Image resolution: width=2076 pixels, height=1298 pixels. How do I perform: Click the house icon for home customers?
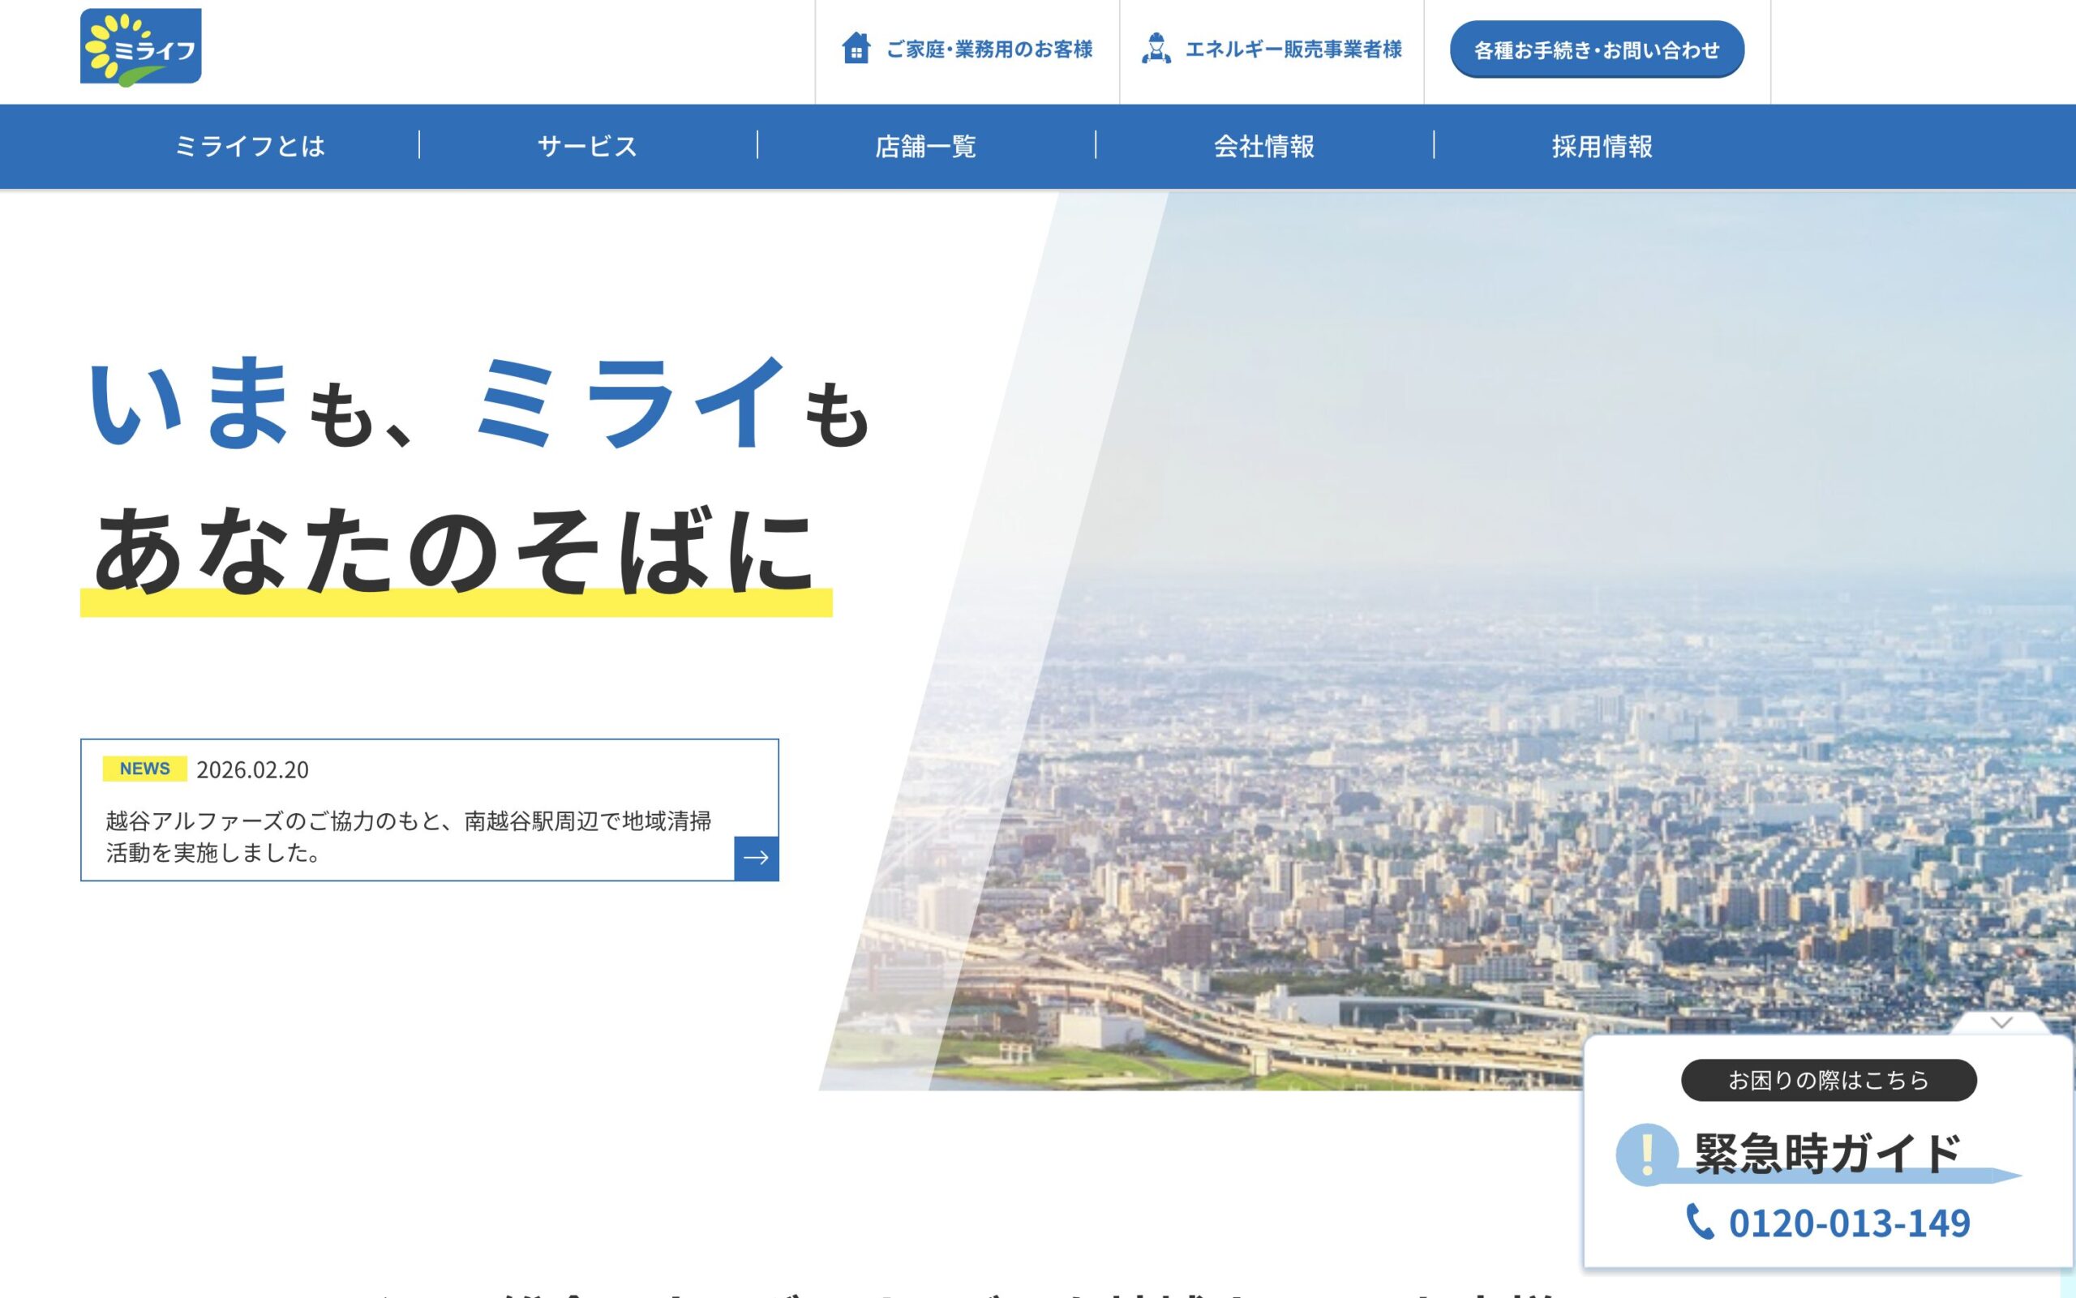[x=855, y=49]
